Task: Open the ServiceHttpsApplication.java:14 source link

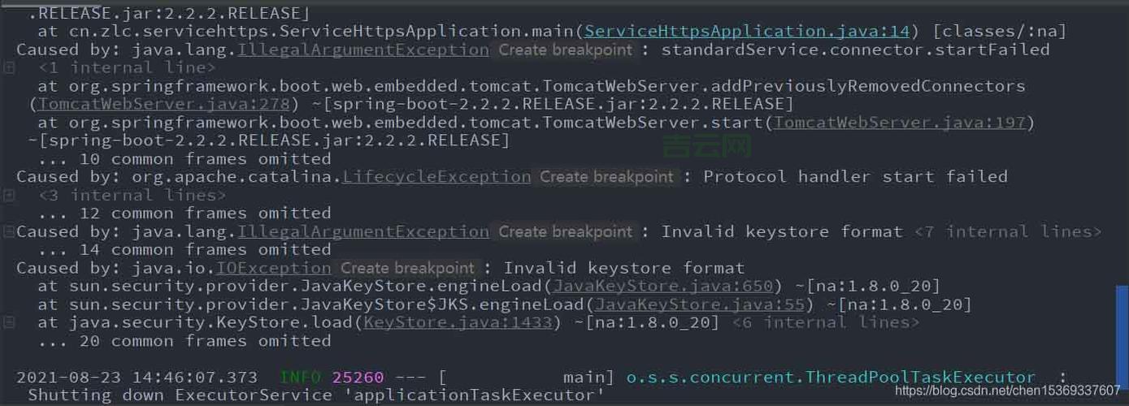Action: point(747,32)
